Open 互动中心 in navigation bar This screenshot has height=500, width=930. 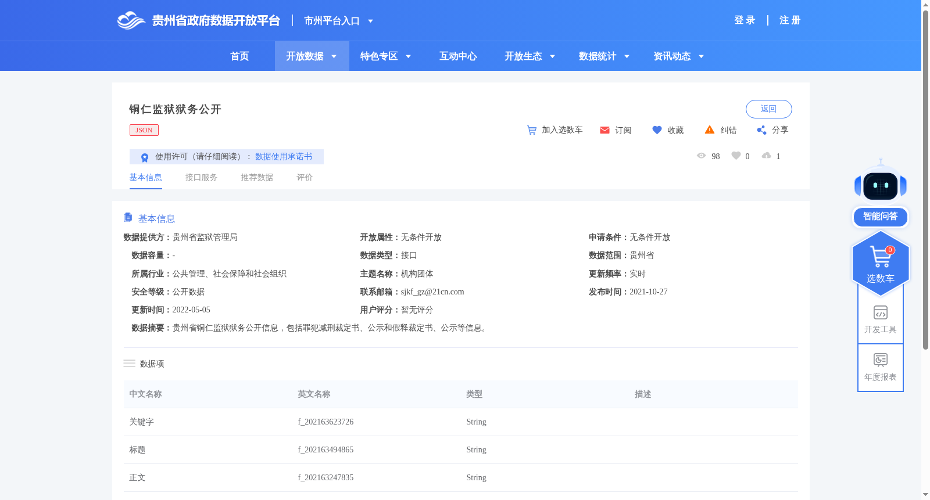click(x=458, y=56)
